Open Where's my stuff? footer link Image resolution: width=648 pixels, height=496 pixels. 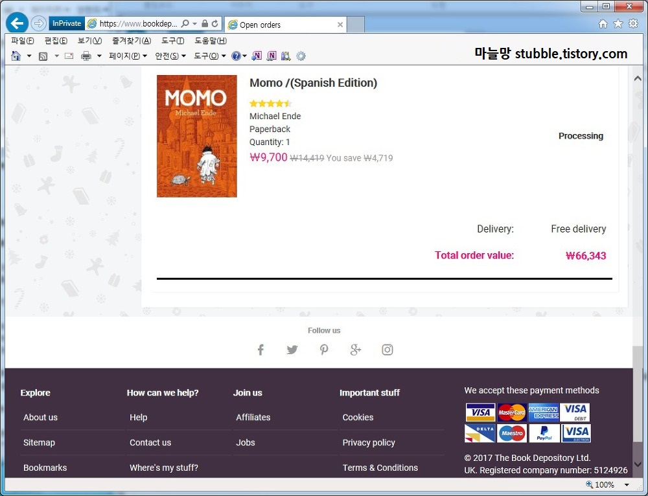pyautogui.click(x=164, y=468)
